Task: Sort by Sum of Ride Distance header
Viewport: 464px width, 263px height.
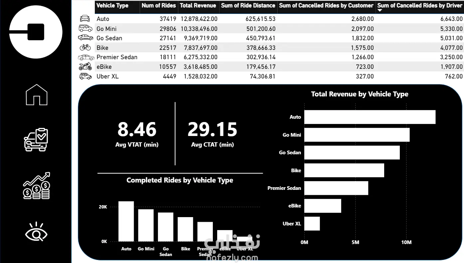Action: tap(248, 6)
